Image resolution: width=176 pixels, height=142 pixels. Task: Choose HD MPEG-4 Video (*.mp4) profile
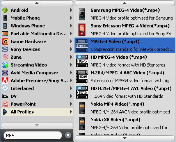click(x=125, y=61)
